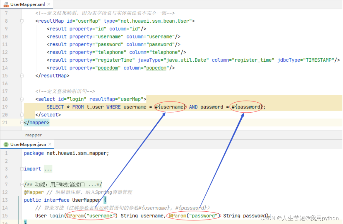Switch to the UserMapper.xml tab
Image resolution: width=343 pixels, height=224 pixels.
pyautogui.click(x=27, y=4)
